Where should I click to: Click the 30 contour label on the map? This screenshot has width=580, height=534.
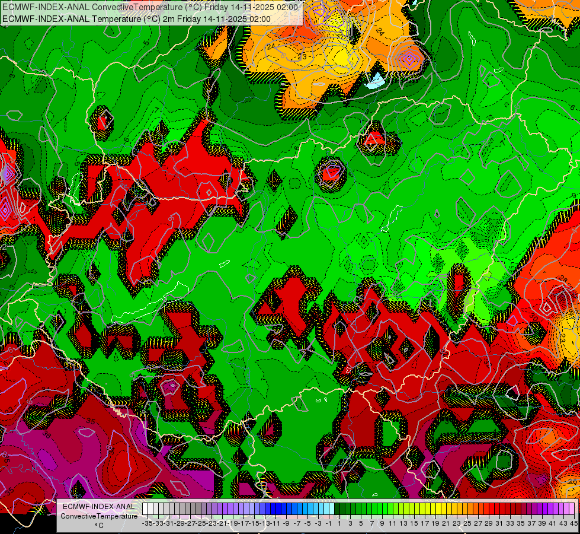(x=533, y=317)
